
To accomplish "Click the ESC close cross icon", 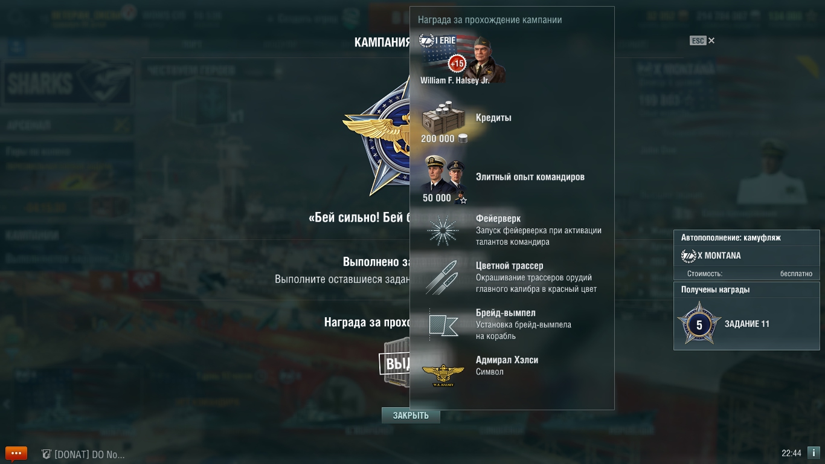I will pos(711,40).
